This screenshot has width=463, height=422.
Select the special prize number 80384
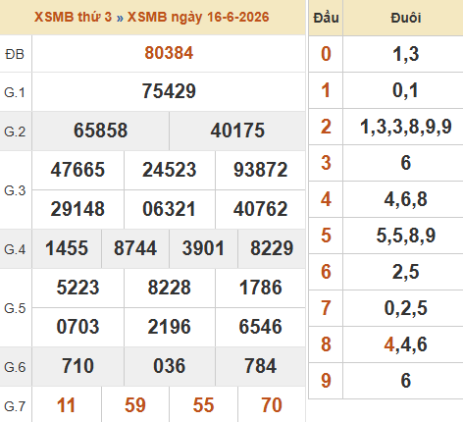tap(169, 53)
